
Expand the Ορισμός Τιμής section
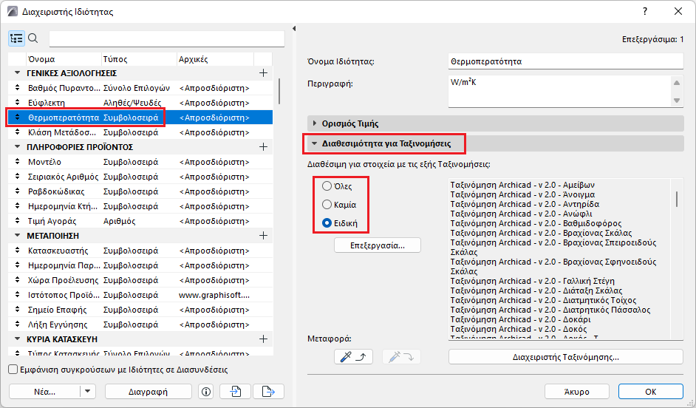[x=315, y=123]
